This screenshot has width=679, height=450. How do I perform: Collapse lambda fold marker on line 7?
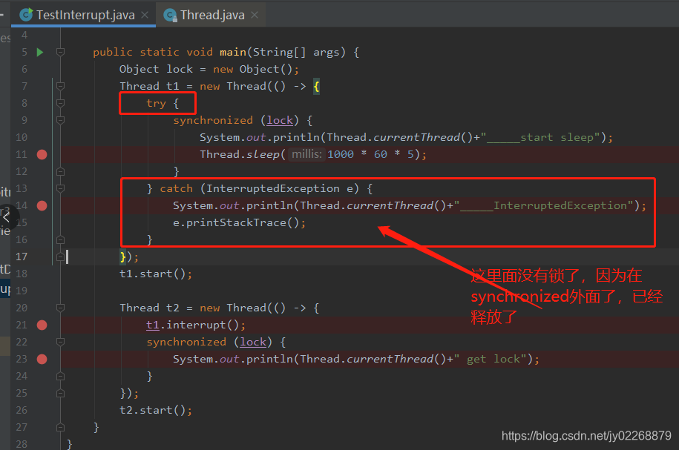(61, 86)
